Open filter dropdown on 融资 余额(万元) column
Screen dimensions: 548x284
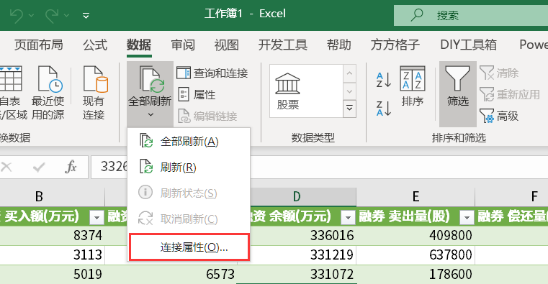(348, 217)
